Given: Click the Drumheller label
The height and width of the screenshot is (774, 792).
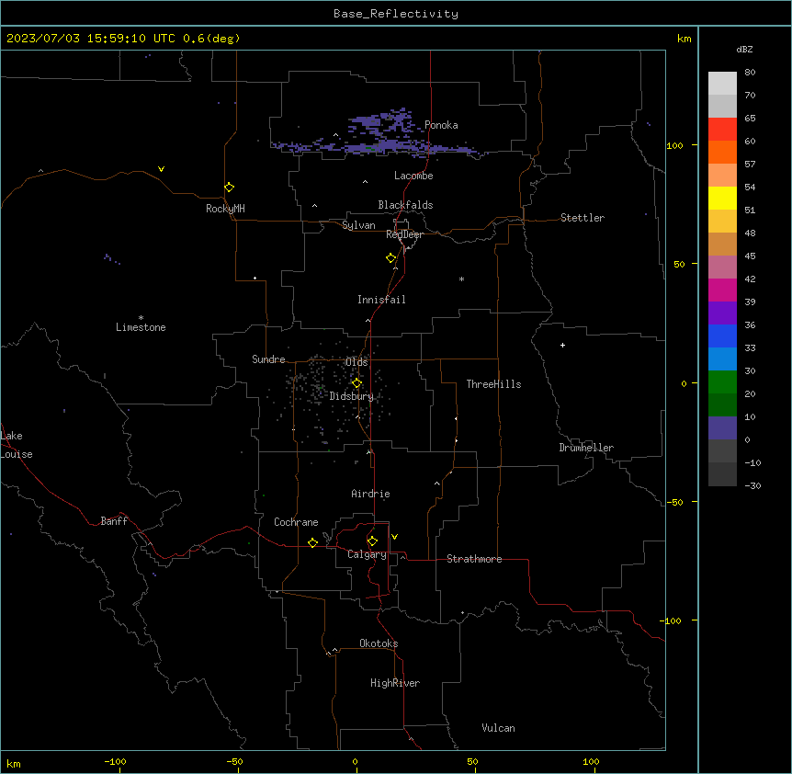Looking at the screenshot, I should point(586,448).
